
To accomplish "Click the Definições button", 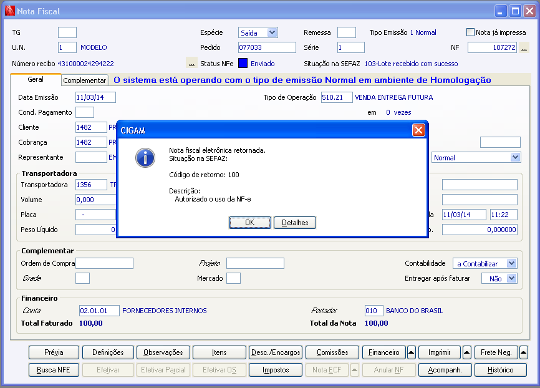I will pyautogui.click(x=108, y=352).
